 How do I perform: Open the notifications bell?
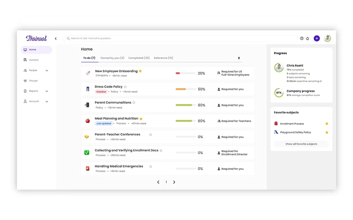coord(308,39)
